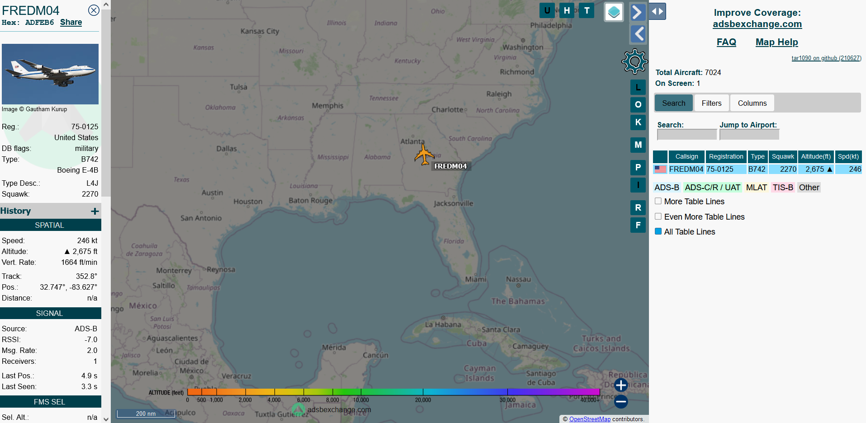Image resolution: width=866 pixels, height=423 pixels.
Task: Click the FMS SEL section header
Action: click(x=50, y=402)
